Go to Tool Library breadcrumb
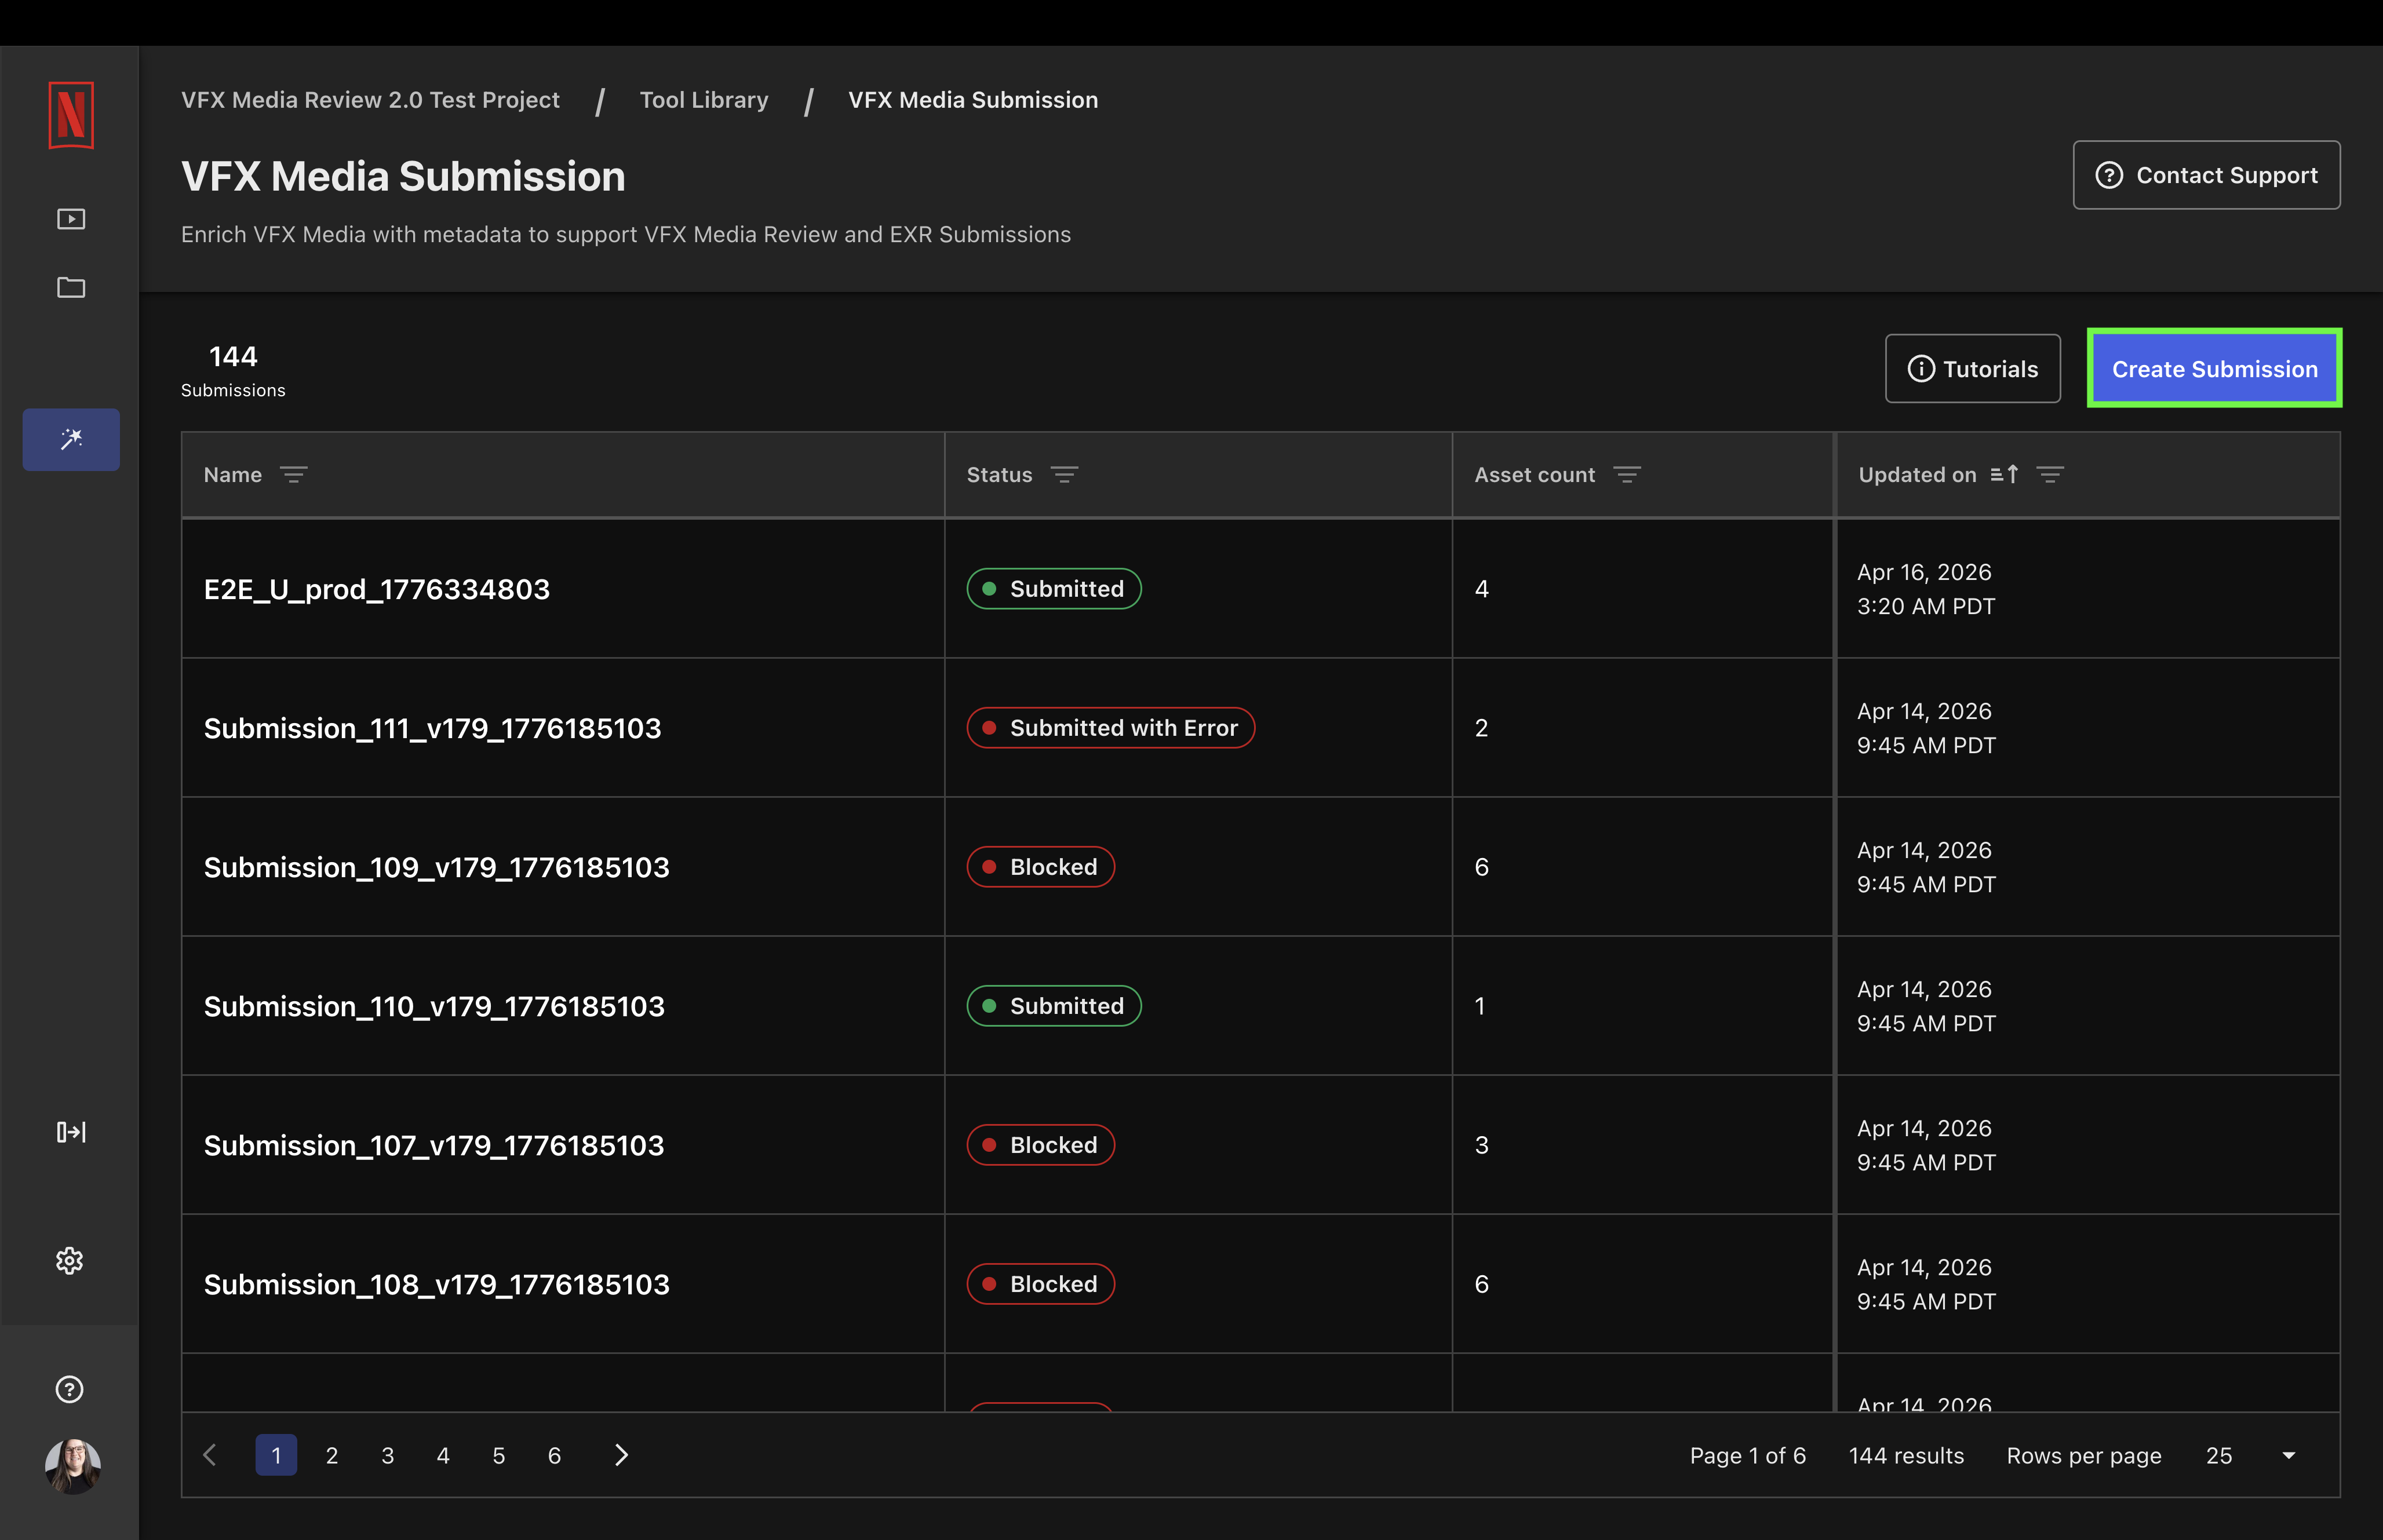 [x=704, y=100]
